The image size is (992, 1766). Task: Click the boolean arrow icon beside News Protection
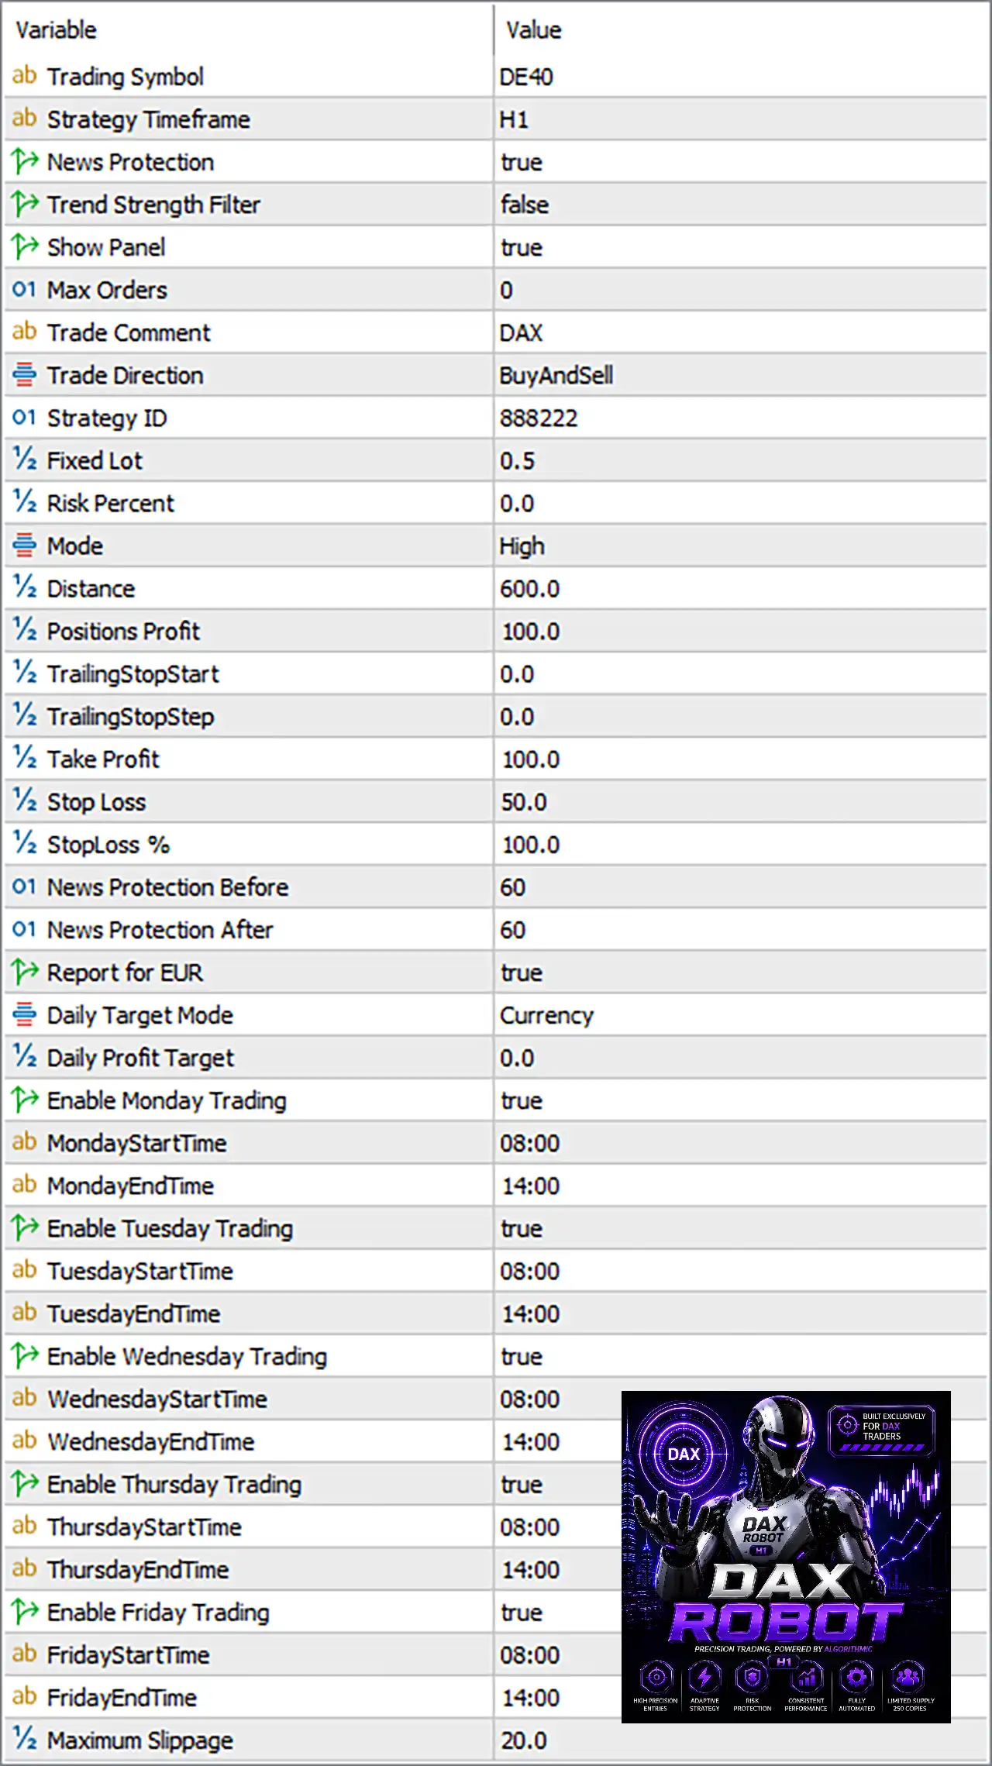tap(24, 161)
